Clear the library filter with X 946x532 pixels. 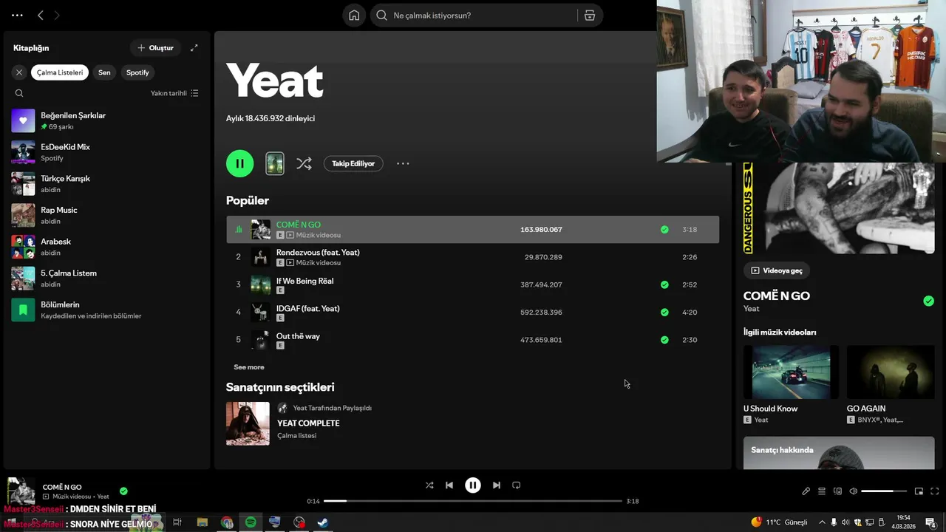point(19,72)
